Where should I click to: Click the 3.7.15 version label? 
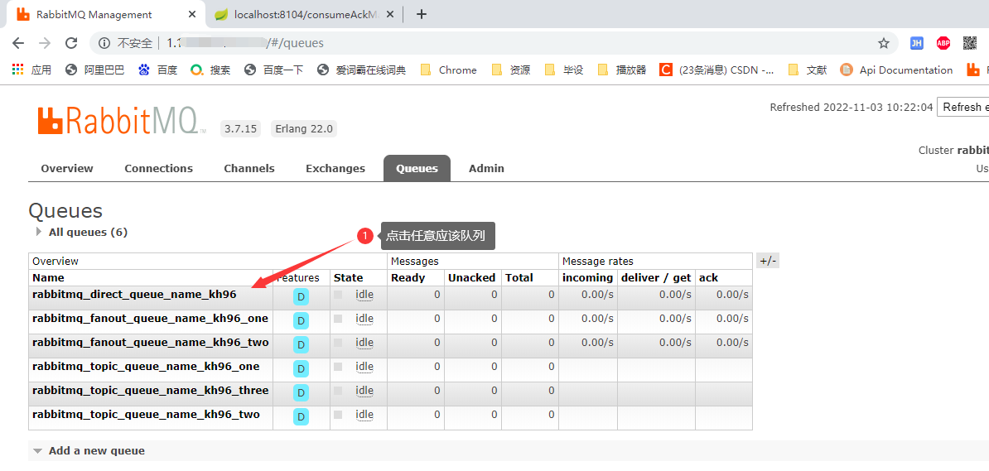point(239,129)
